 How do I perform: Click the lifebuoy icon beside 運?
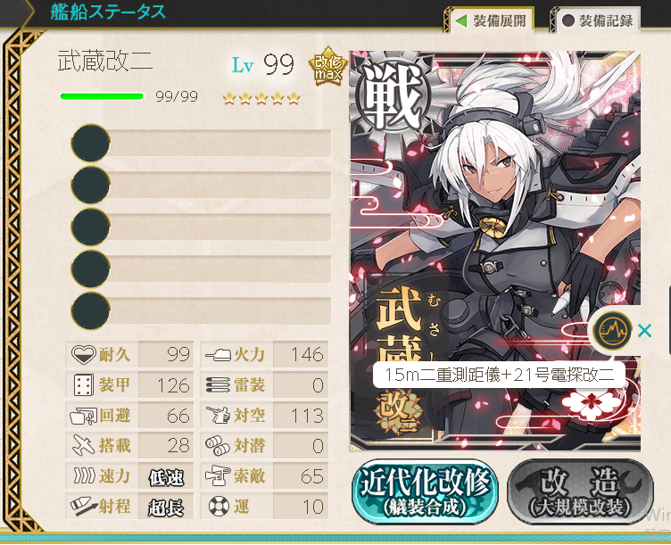[220, 507]
